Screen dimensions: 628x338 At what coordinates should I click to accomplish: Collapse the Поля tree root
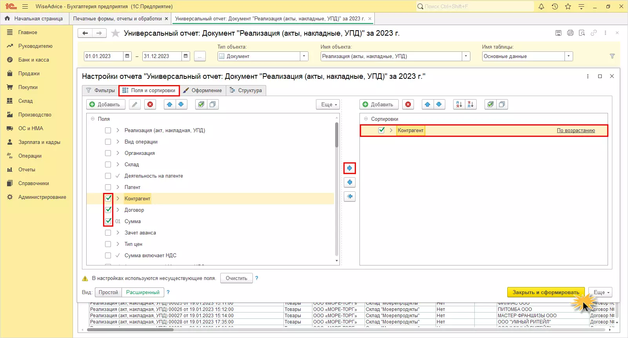(x=93, y=119)
